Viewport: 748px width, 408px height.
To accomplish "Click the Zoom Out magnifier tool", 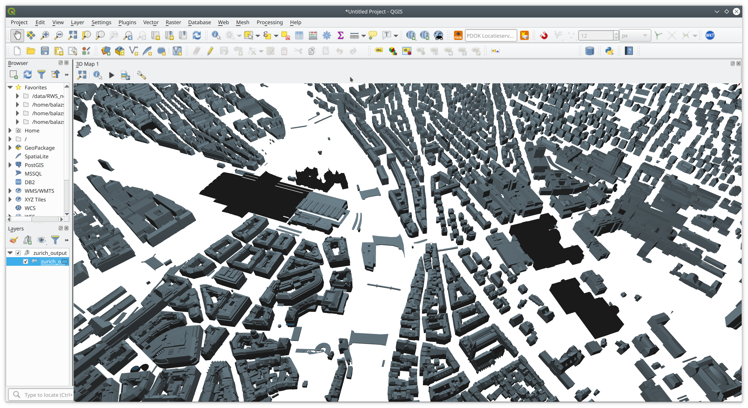I will [x=59, y=35].
